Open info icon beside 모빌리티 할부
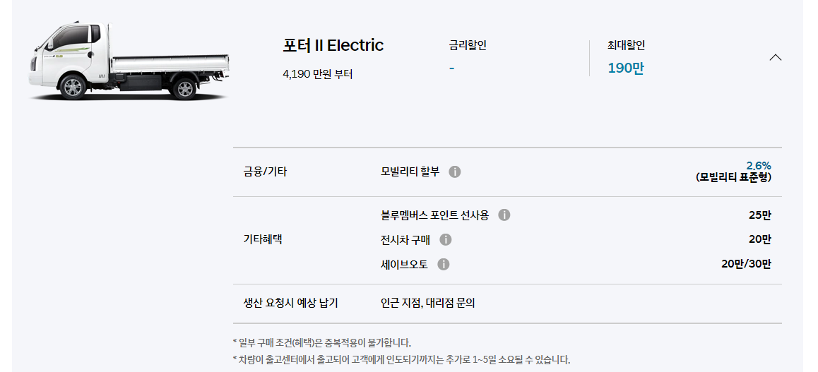 click(x=455, y=172)
